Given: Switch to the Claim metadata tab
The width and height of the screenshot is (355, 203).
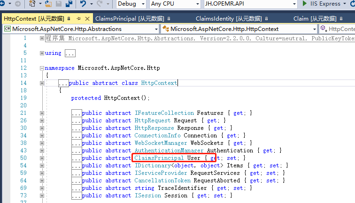Looking at the screenshot, I should tap(315, 19).
